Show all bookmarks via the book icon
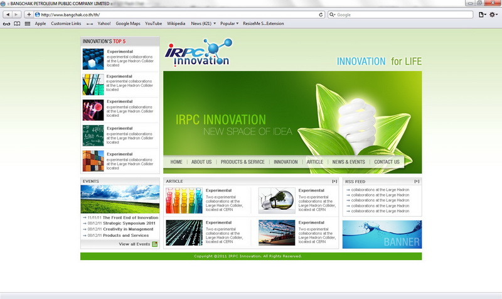502x299 pixels. click(x=17, y=24)
